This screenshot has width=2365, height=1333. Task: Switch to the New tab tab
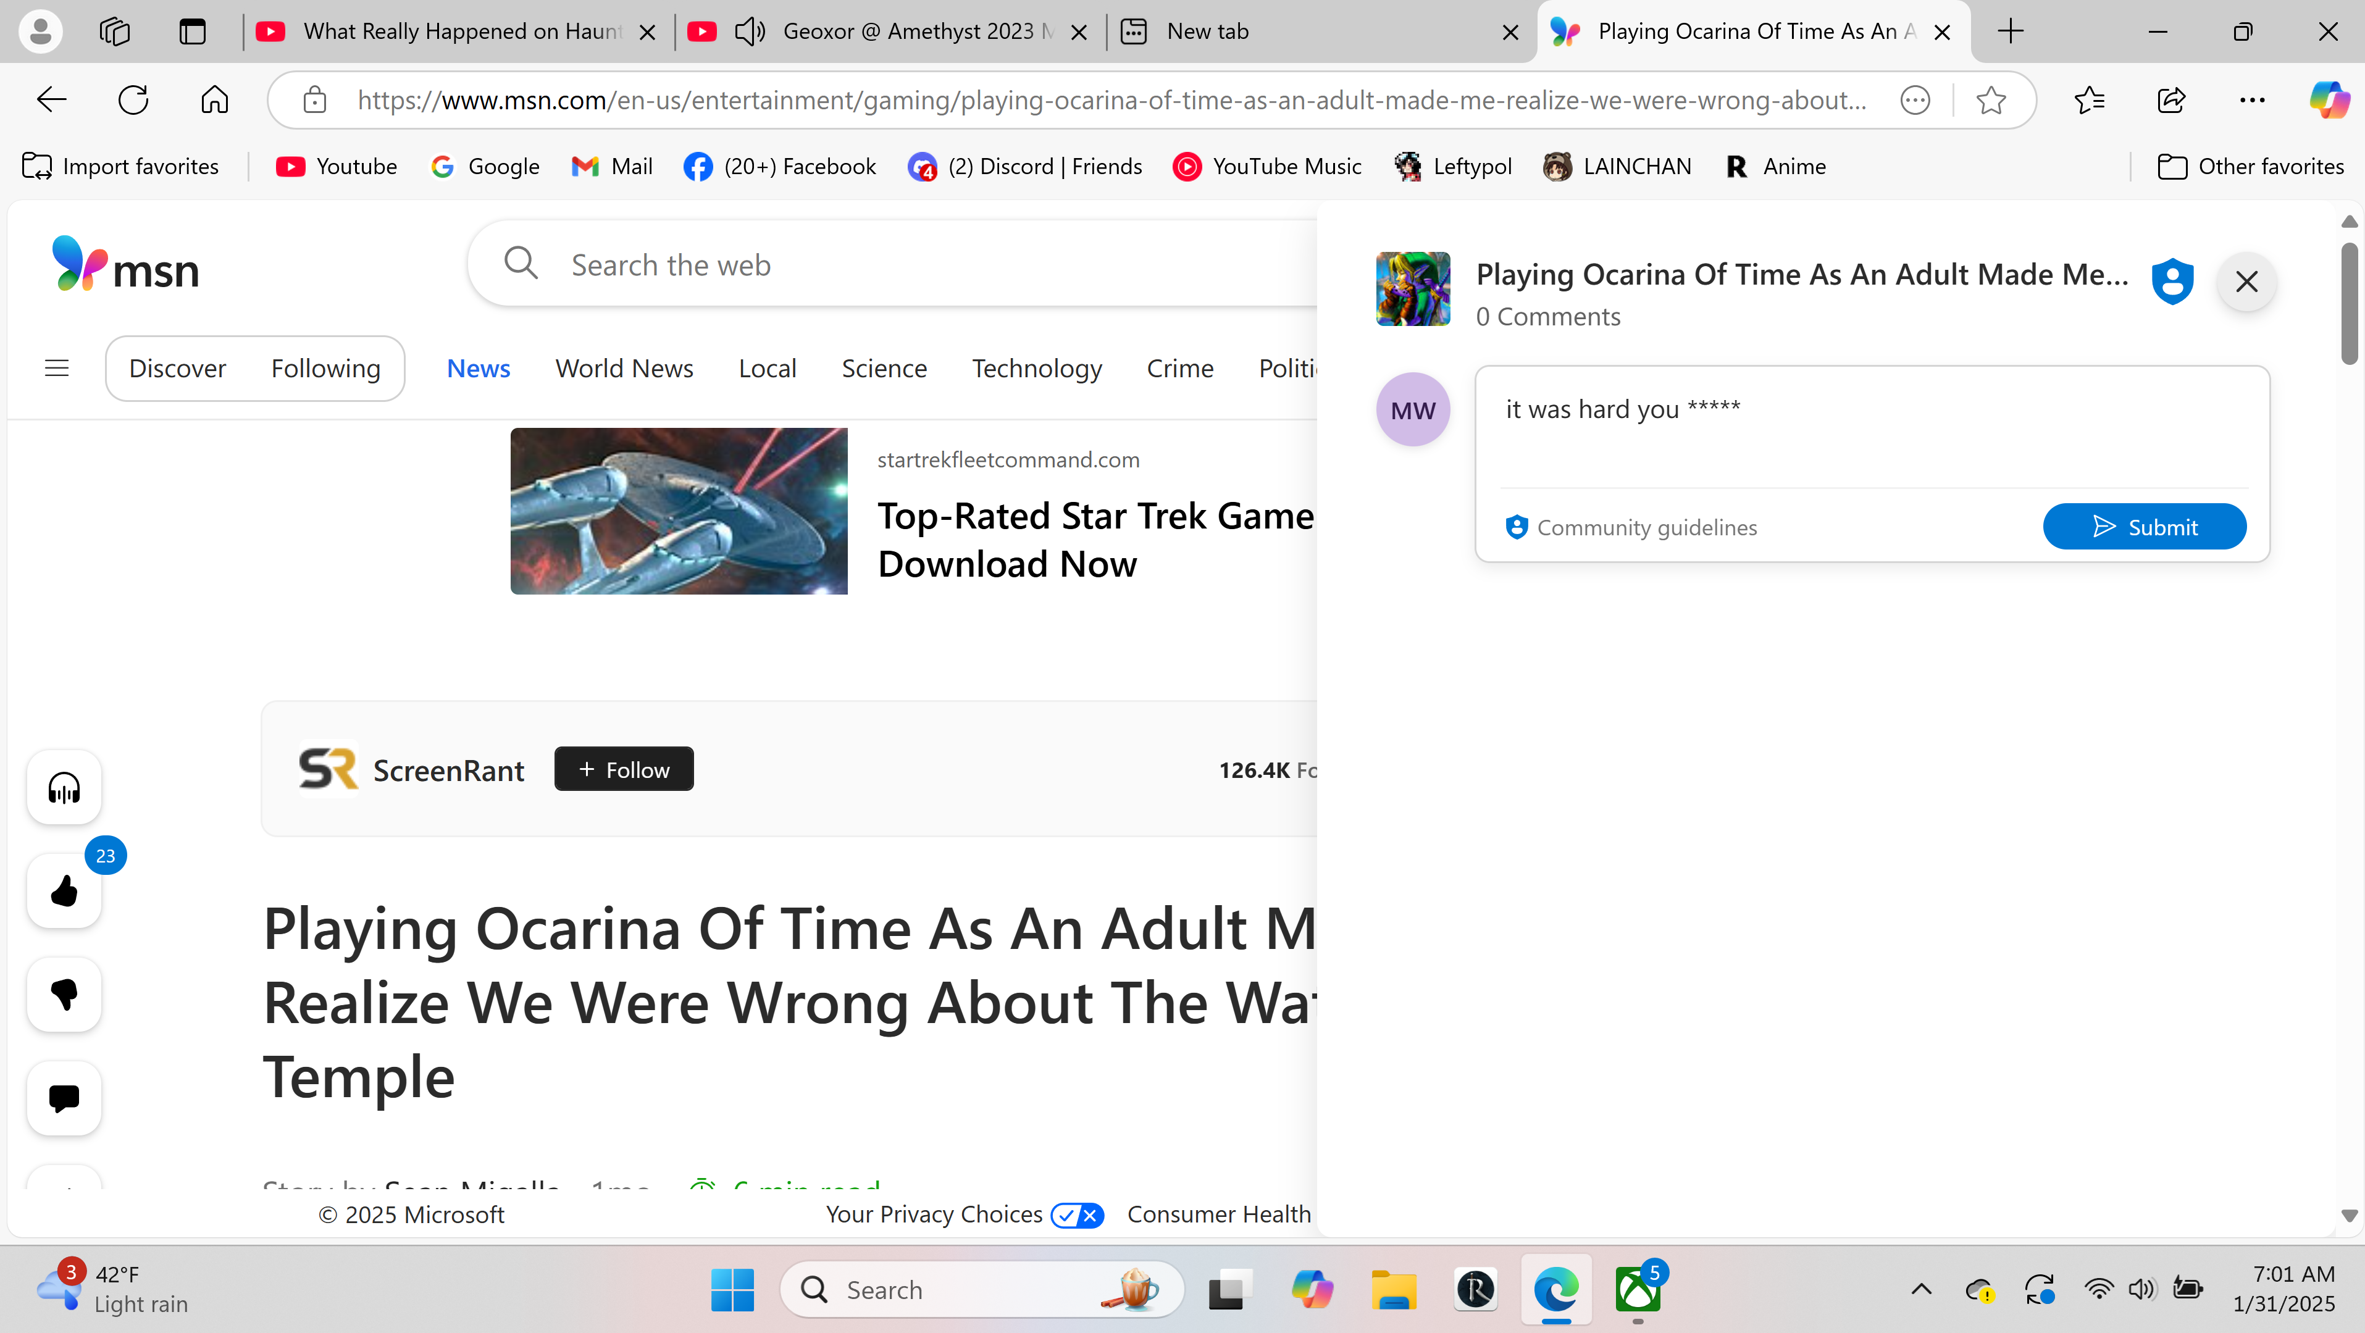tap(1321, 31)
